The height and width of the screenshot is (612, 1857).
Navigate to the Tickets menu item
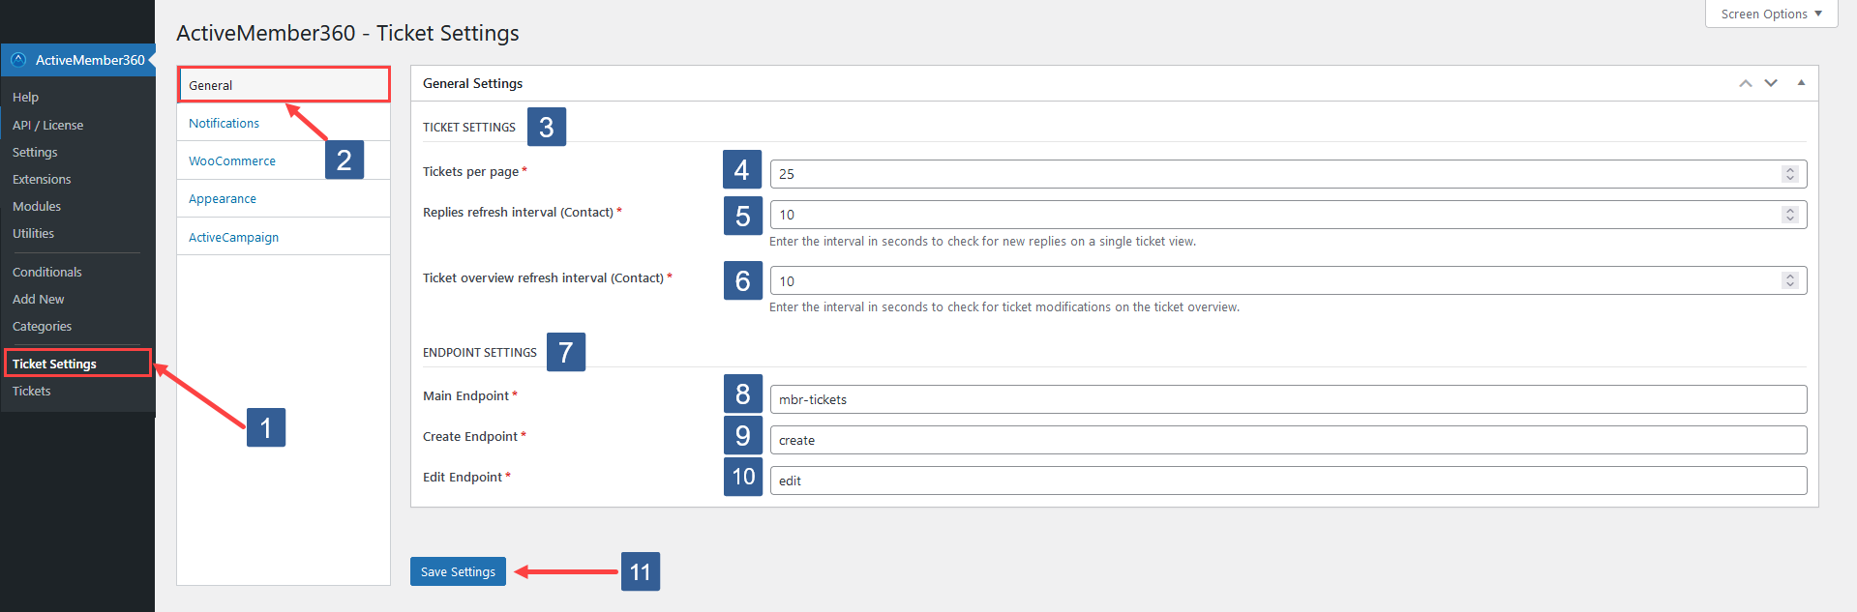31,391
